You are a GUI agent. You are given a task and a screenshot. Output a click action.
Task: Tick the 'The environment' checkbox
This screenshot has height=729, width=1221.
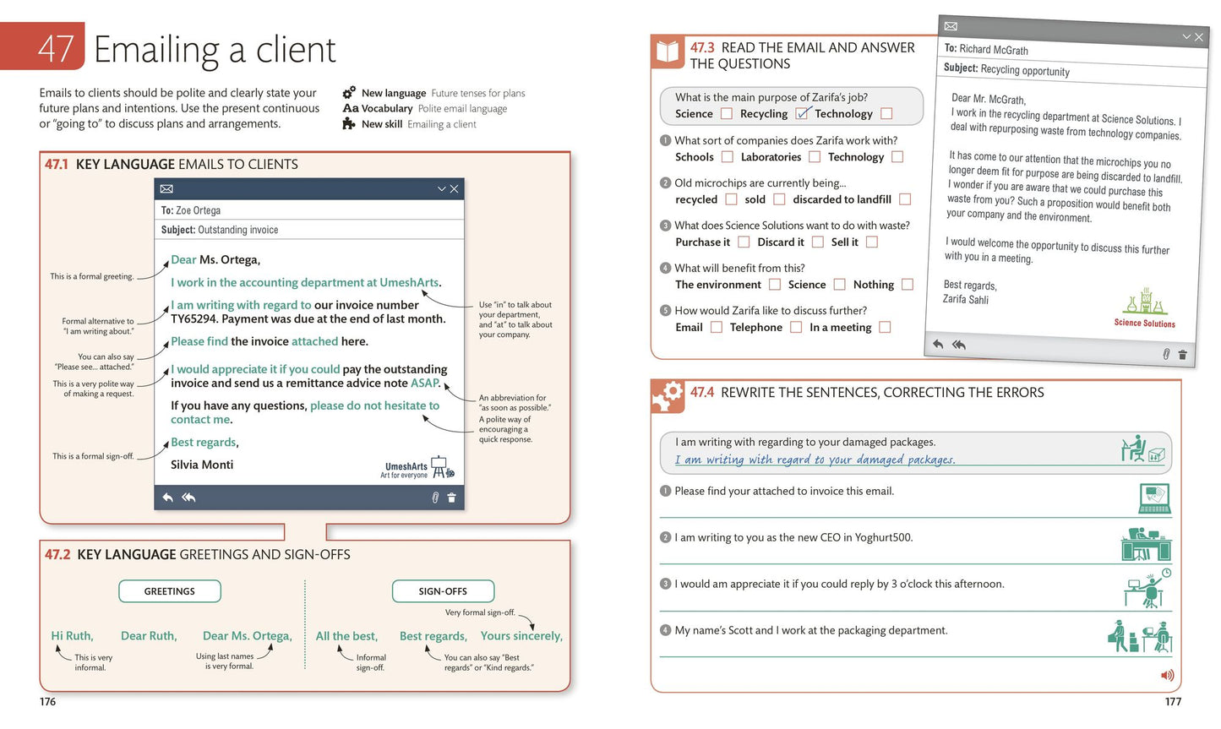tap(775, 285)
